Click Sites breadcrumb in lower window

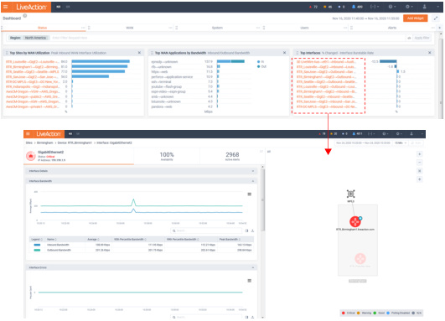pos(28,142)
